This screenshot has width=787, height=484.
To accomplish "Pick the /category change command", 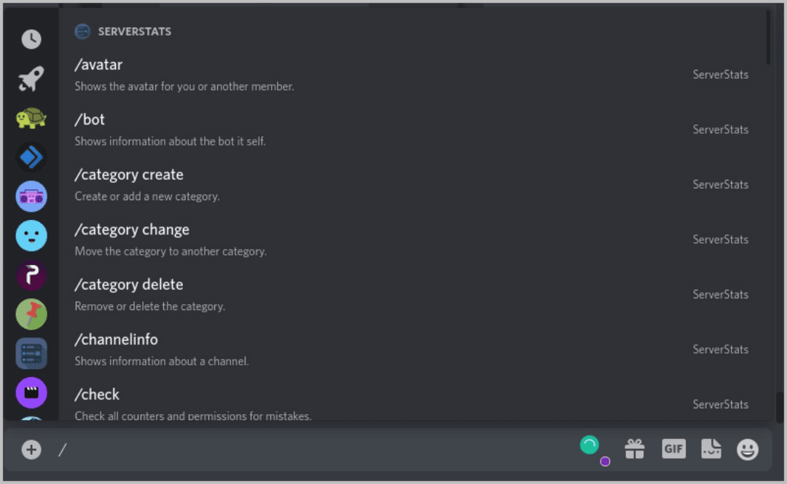I will [x=132, y=230].
